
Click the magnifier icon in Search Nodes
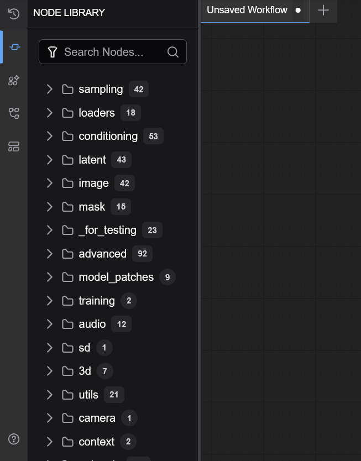point(172,51)
